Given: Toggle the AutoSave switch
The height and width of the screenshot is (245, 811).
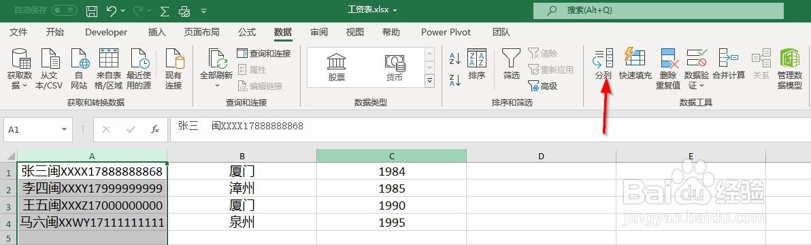Looking at the screenshot, I should pyautogui.click(x=65, y=10).
